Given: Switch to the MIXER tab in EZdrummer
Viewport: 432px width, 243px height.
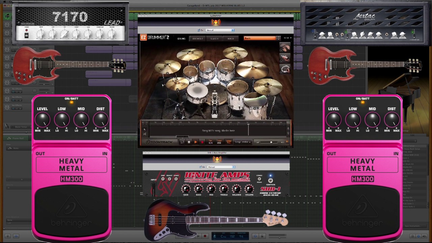Looking at the screenshot, I should (x=231, y=38).
